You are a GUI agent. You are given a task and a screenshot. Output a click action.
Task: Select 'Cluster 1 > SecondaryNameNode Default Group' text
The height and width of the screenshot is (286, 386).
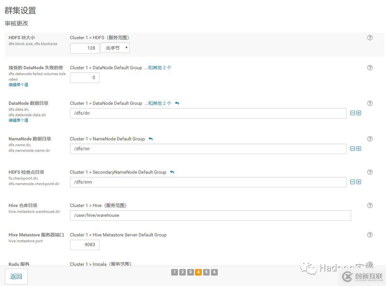(x=118, y=172)
